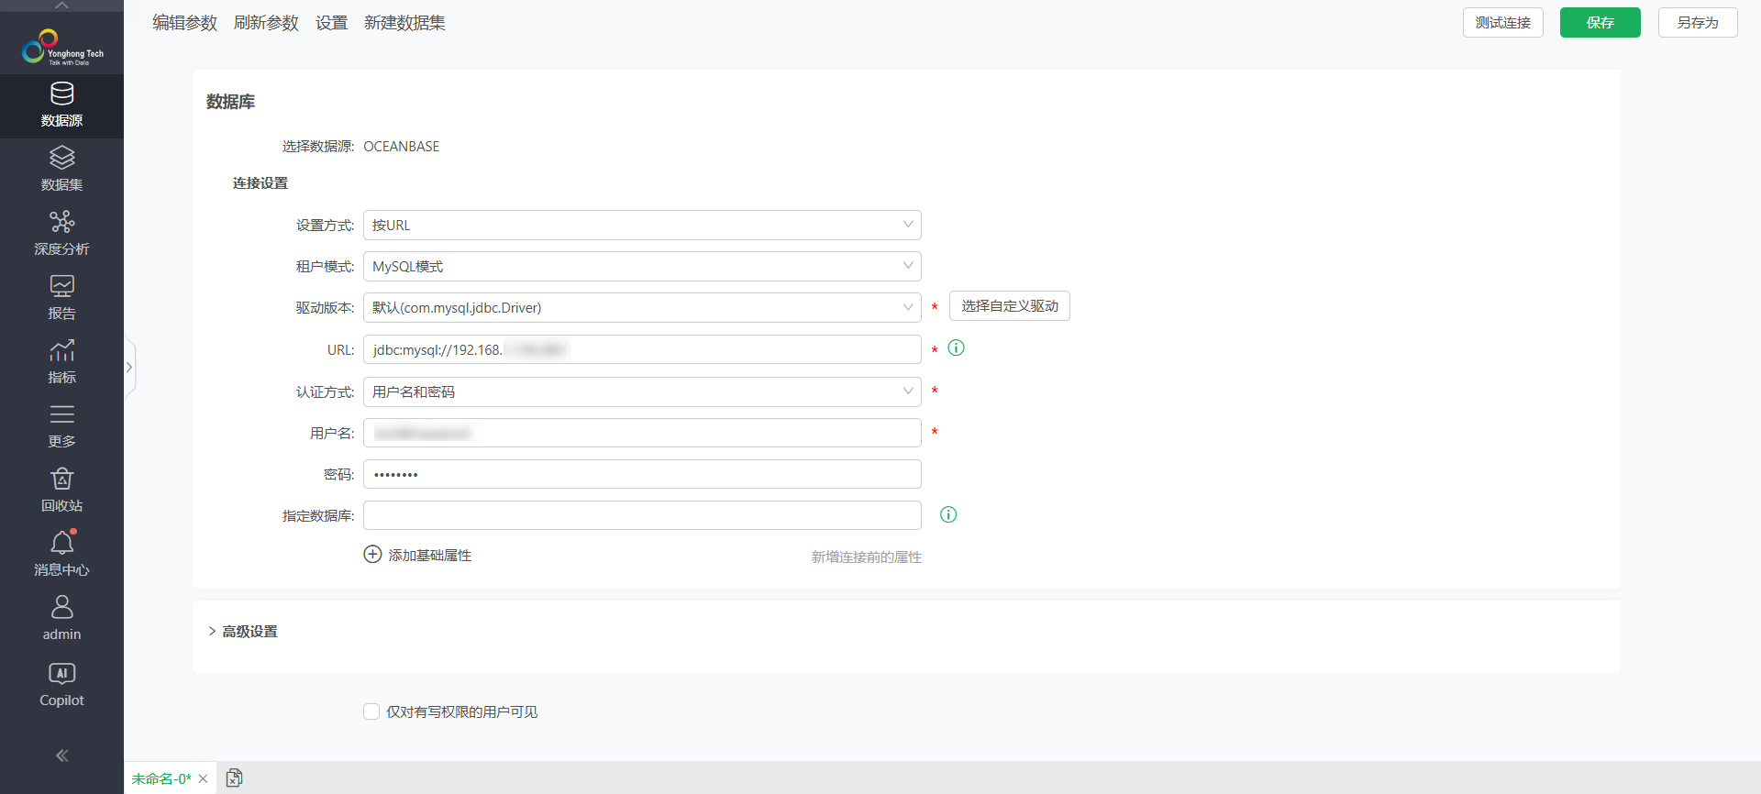Open the 指标 sidebar icon
1761x794 pixels.
(61, 362)
